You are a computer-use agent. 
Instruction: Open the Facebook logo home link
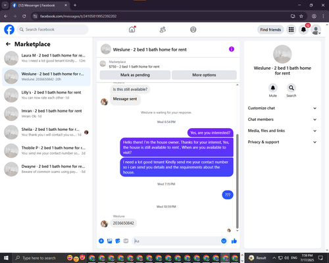click(9, 30)
